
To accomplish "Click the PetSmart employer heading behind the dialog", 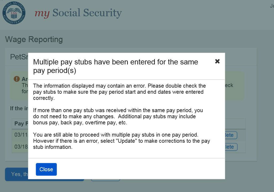I will [x=19, y=57].
